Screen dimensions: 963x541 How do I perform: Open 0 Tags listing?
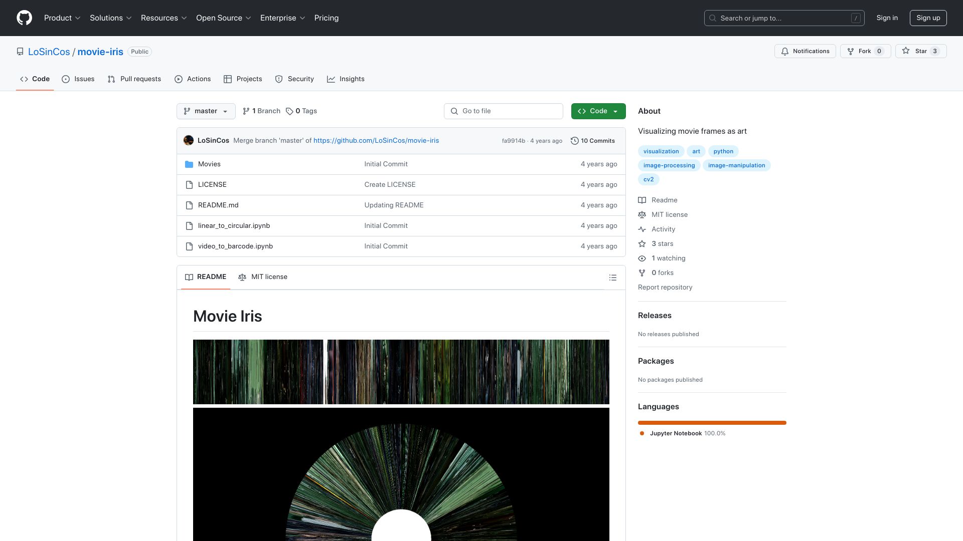pos(301,111)
